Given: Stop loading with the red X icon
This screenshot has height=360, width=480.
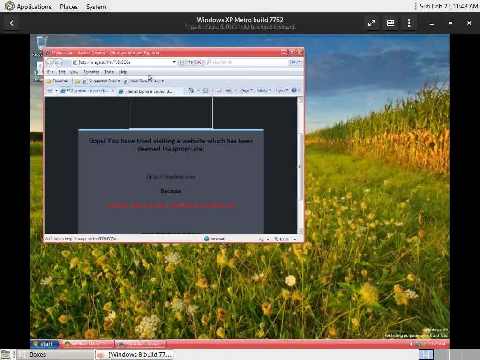Looking at the screenshot, I should tap(199, 62).
